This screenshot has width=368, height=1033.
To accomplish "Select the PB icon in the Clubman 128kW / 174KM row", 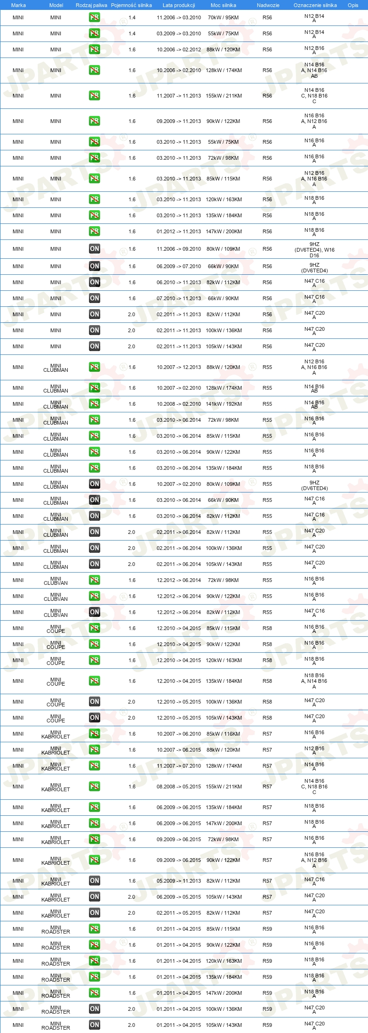I will (95, 388).
